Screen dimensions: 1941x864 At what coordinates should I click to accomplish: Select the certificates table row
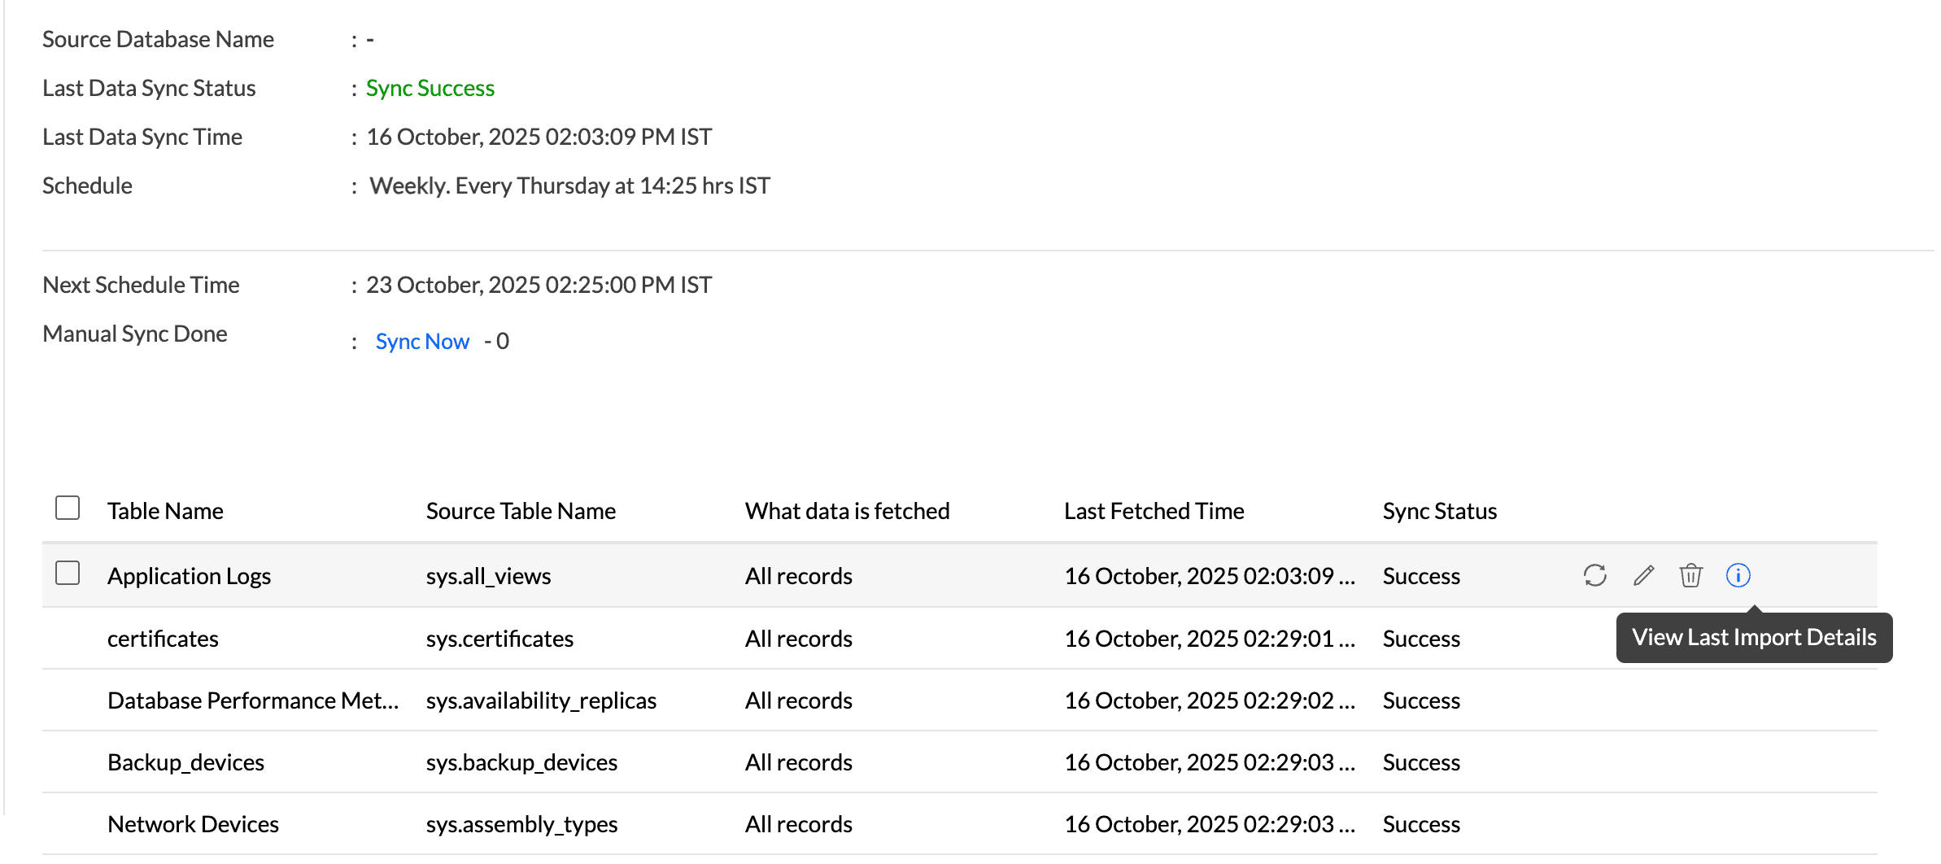click(x=163, y=639)
